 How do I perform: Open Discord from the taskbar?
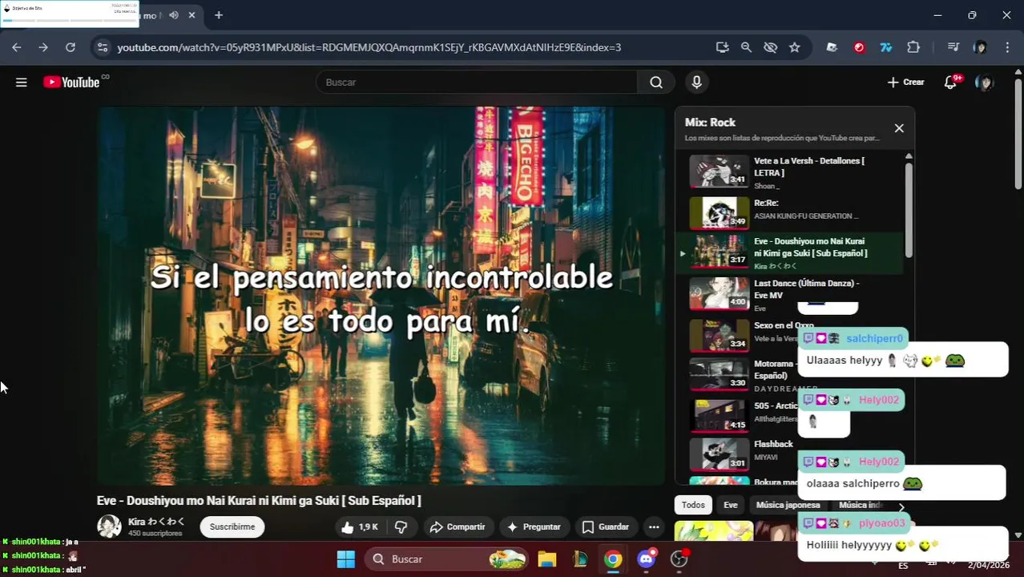647,559
